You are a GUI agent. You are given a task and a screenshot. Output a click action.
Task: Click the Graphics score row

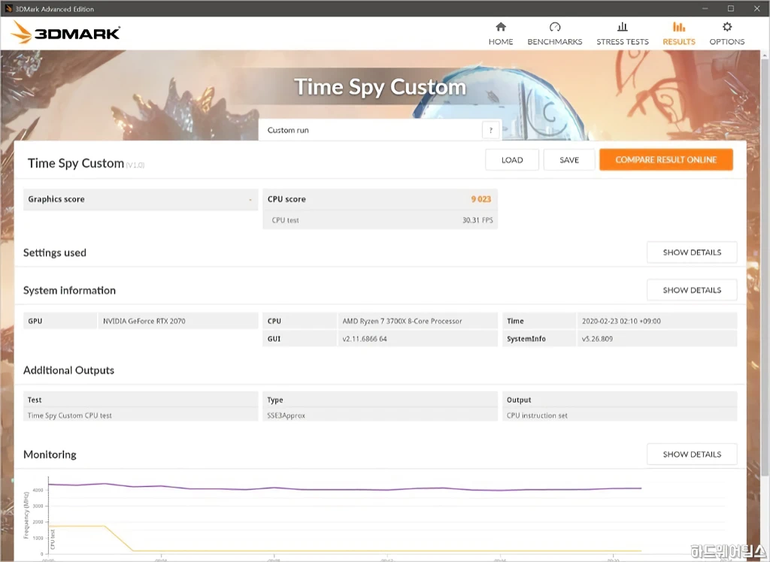[141, 199]
